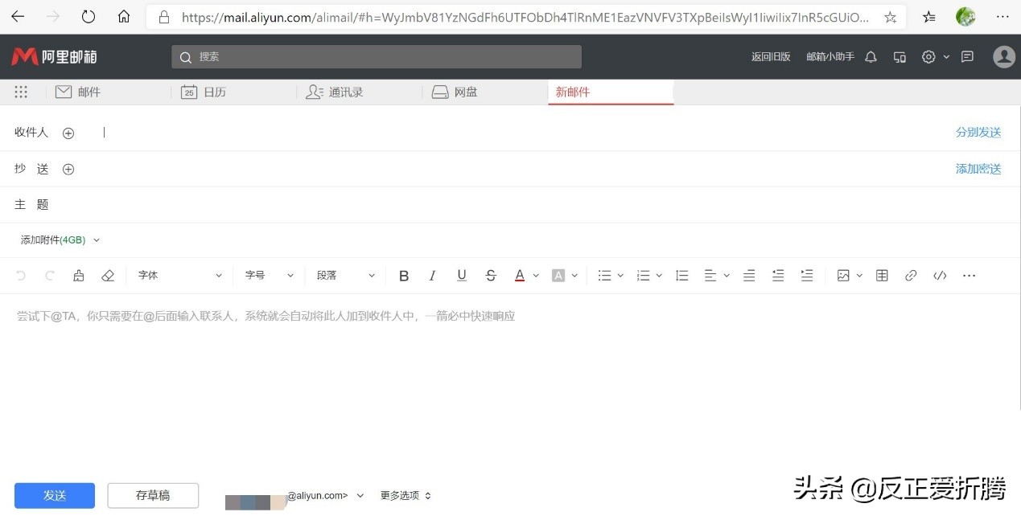The image size is (1021, 516).
Task: Insert a hyperlink using the link icon
Action: [x=910, y=275]
